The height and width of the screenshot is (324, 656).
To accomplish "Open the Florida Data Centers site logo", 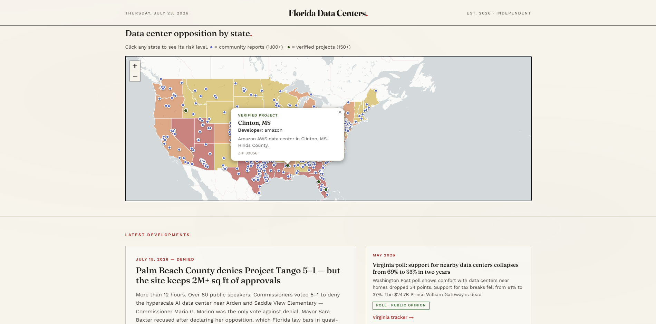I will tap(328, 13).
